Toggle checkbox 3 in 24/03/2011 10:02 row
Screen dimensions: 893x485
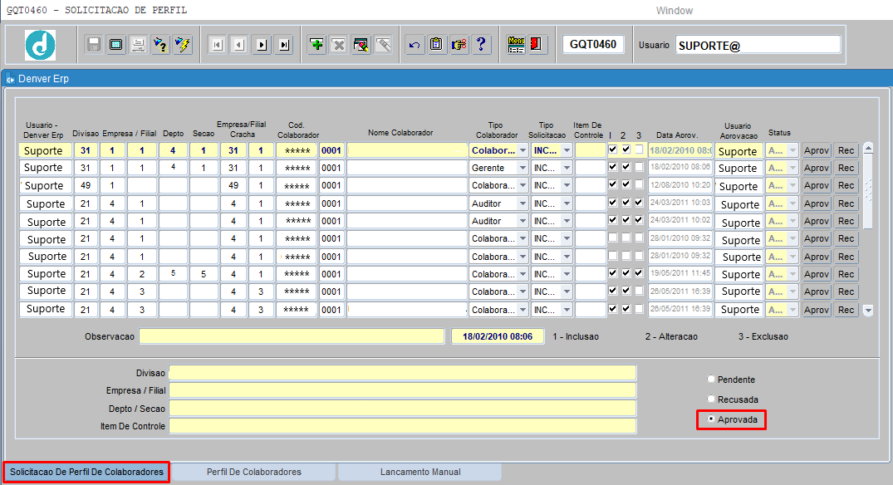[639, 220]
